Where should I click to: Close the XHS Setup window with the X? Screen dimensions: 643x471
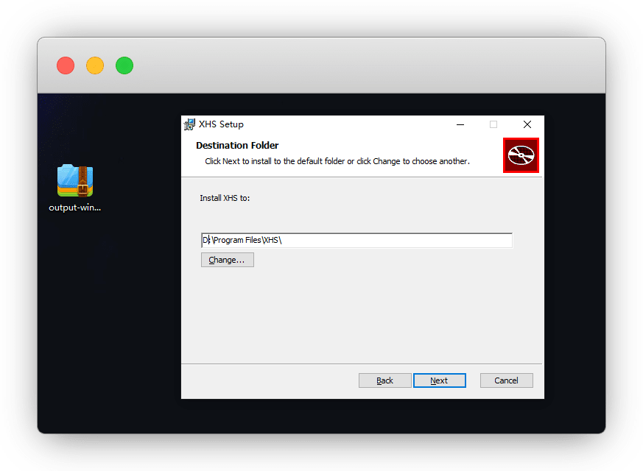tap(527, 124)
